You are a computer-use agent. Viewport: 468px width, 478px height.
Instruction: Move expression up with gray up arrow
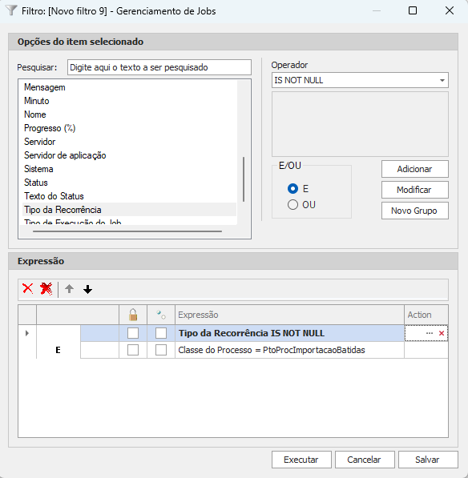[69, 289]
